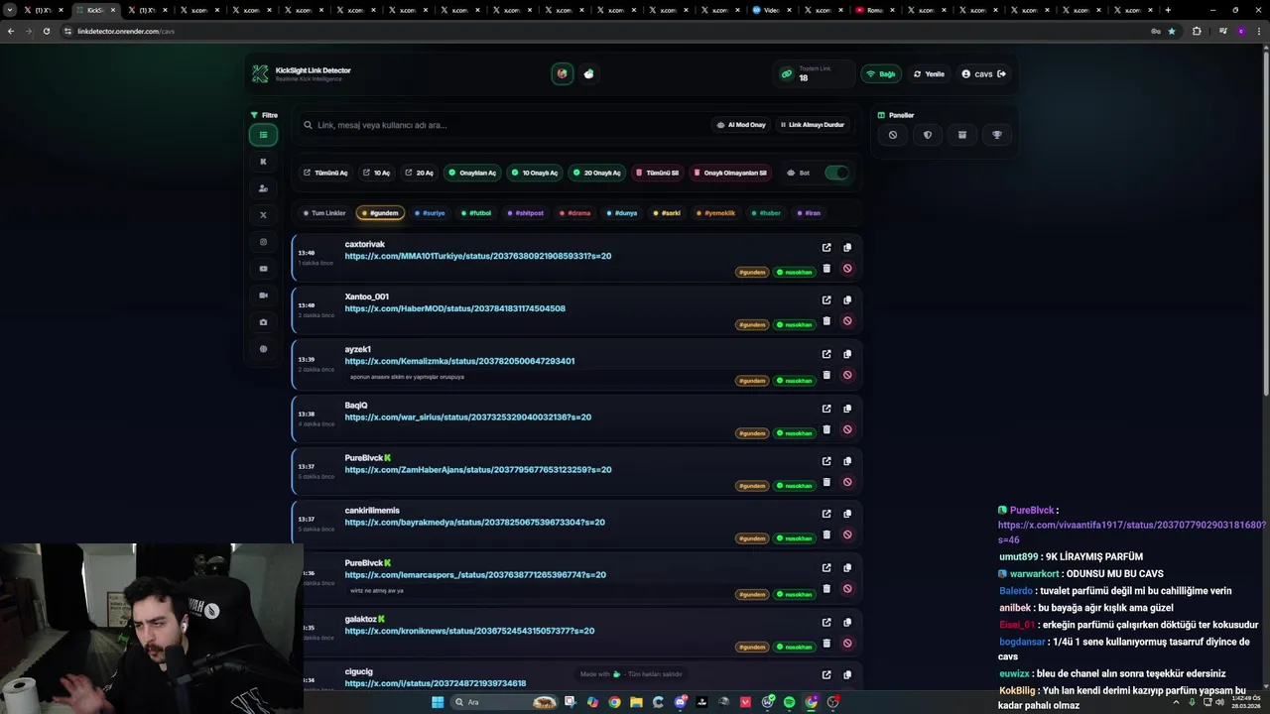Screen dimensions: 1270x714
Task: Select the #drama category tab
Action: coord(574,213)
